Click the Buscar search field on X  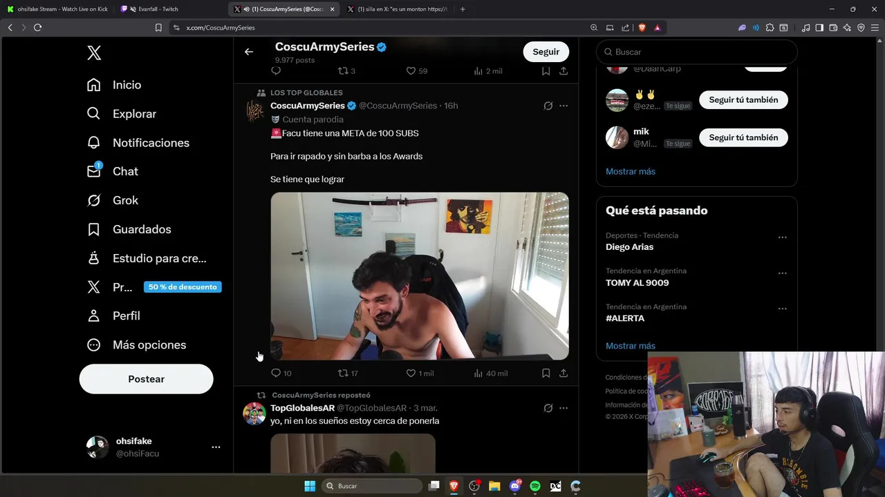697,52
